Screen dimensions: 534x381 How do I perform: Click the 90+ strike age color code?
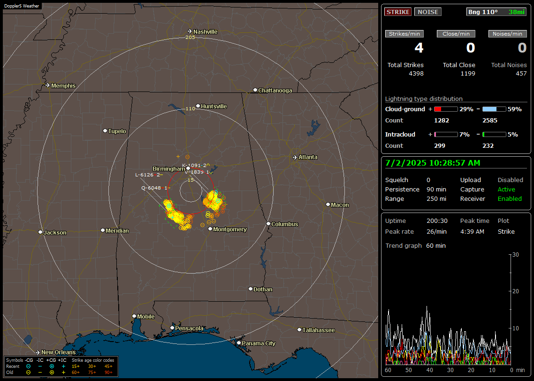click(x=109, y=373)
